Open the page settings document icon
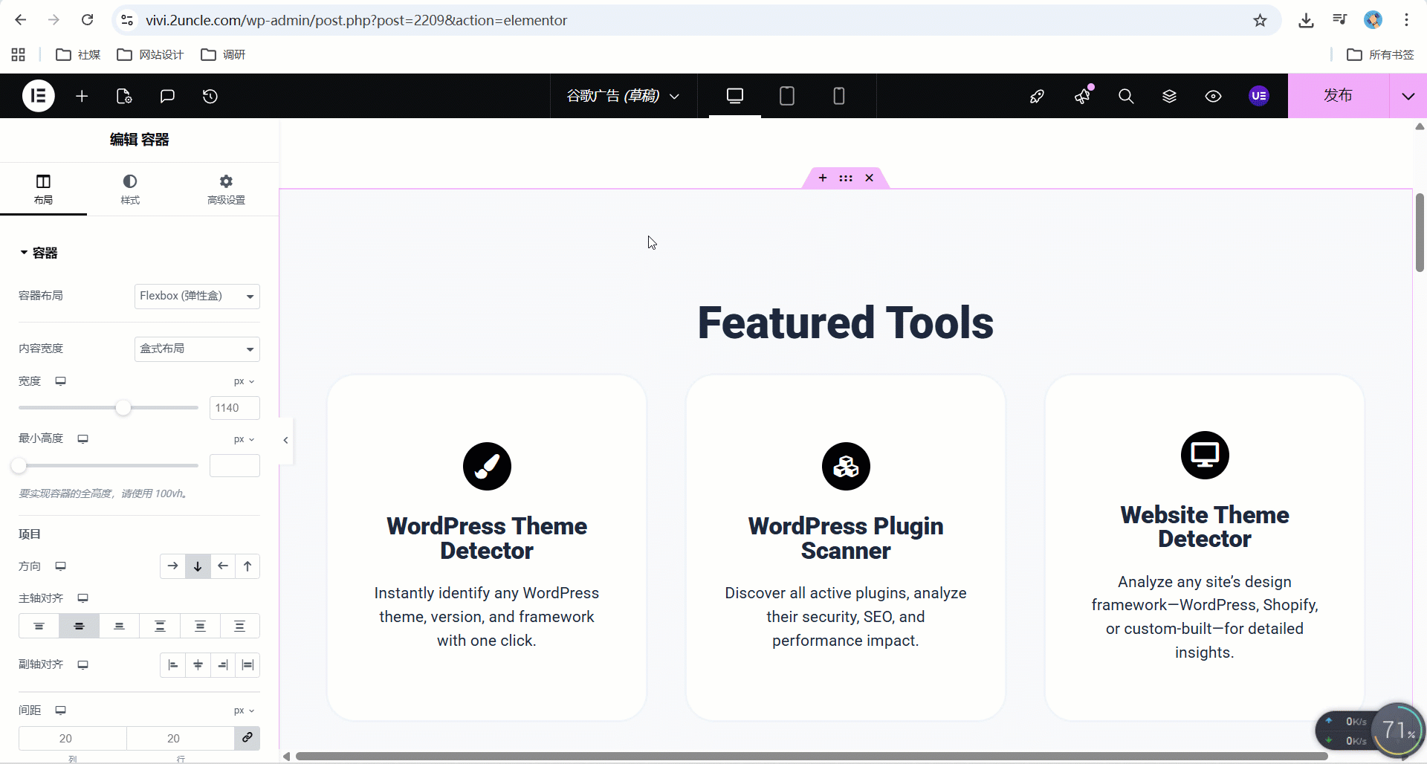Image resolution: width=1427 pixels, height=764 pixels. 124,96
